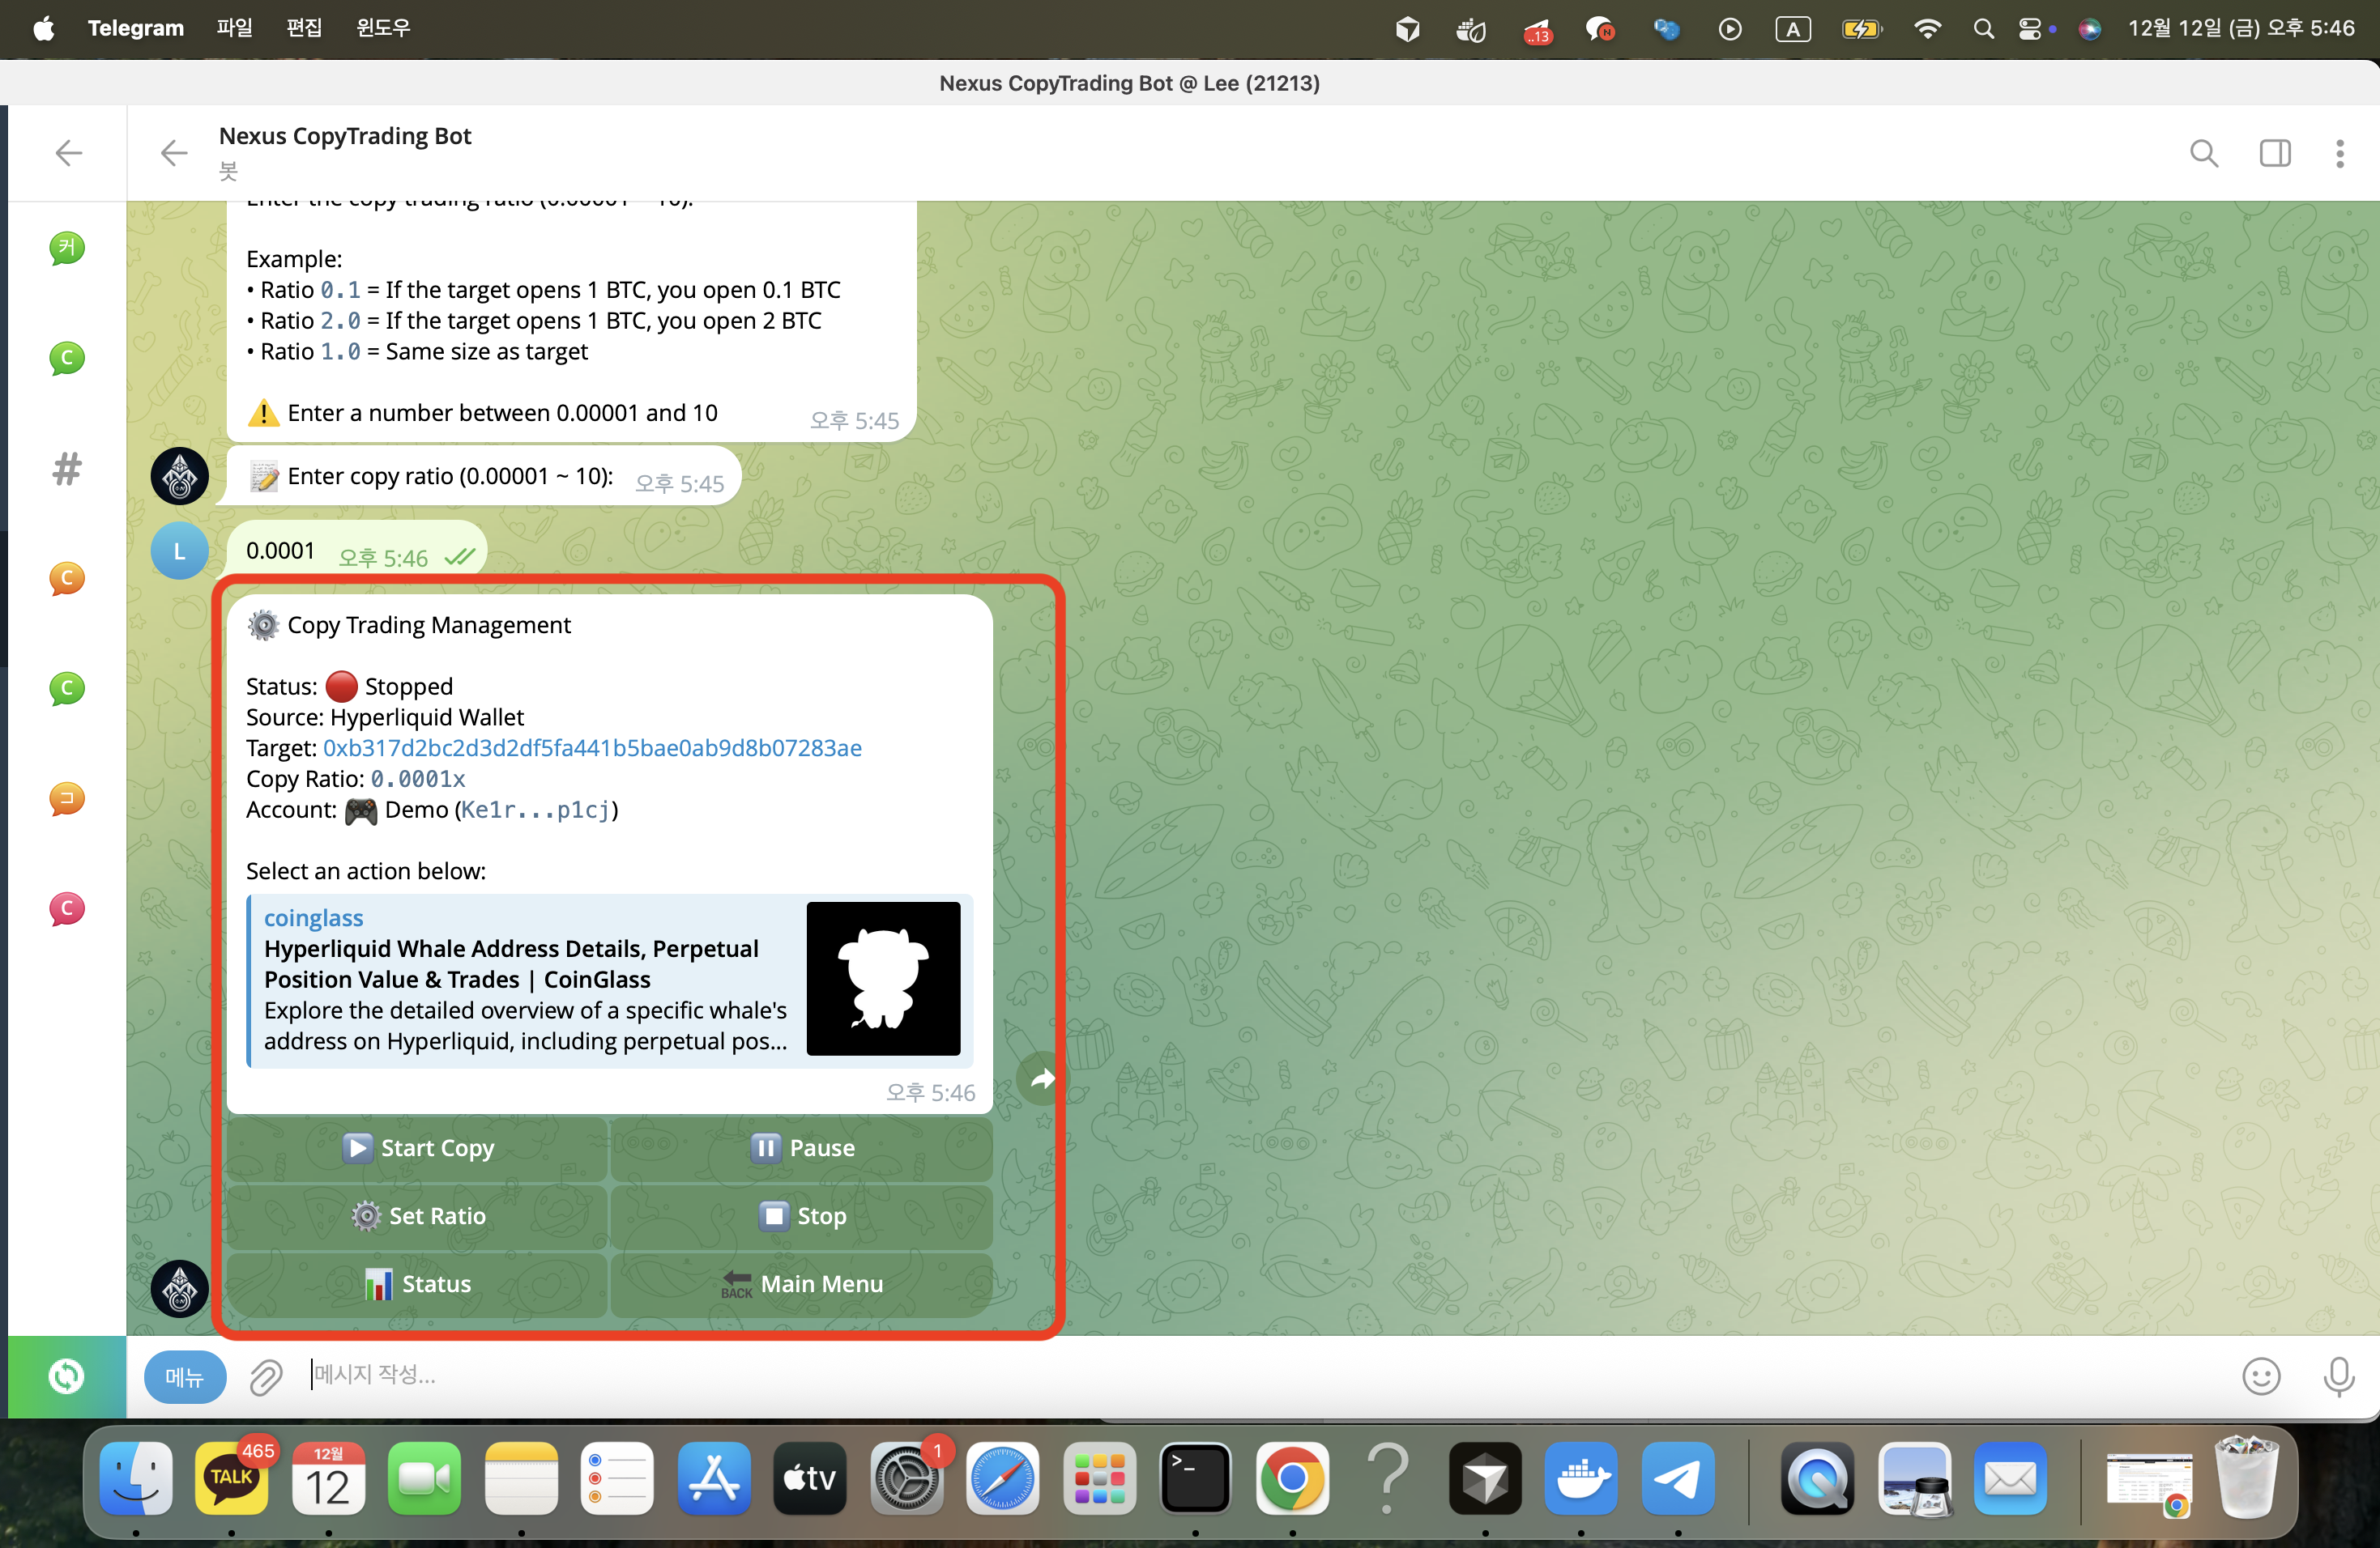
Task: Click the blue 메뉴 bot menu button
Action: click(185, 1376)
